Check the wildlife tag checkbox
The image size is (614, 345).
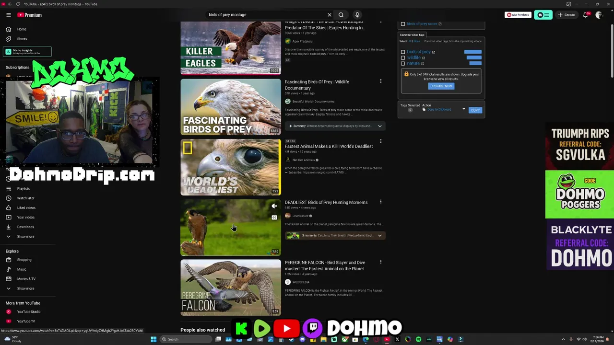pos(403,57)
